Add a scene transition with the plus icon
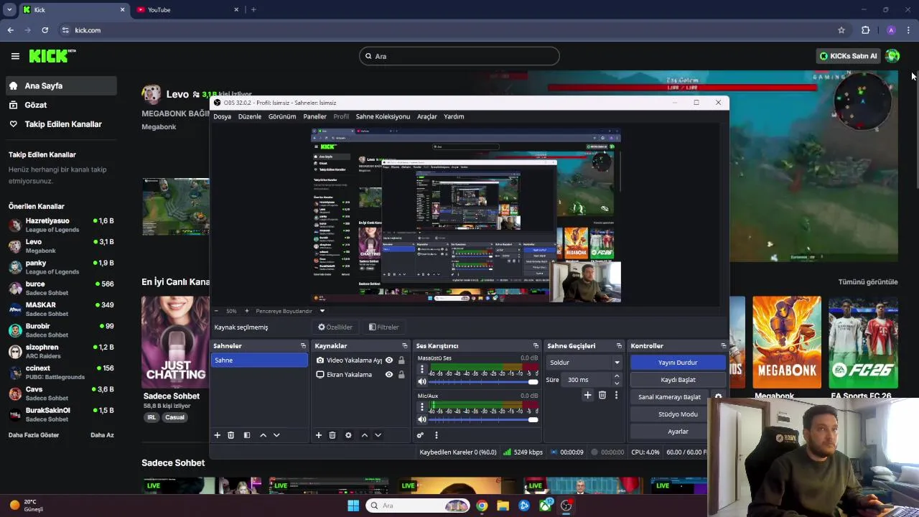 (587, 395)
